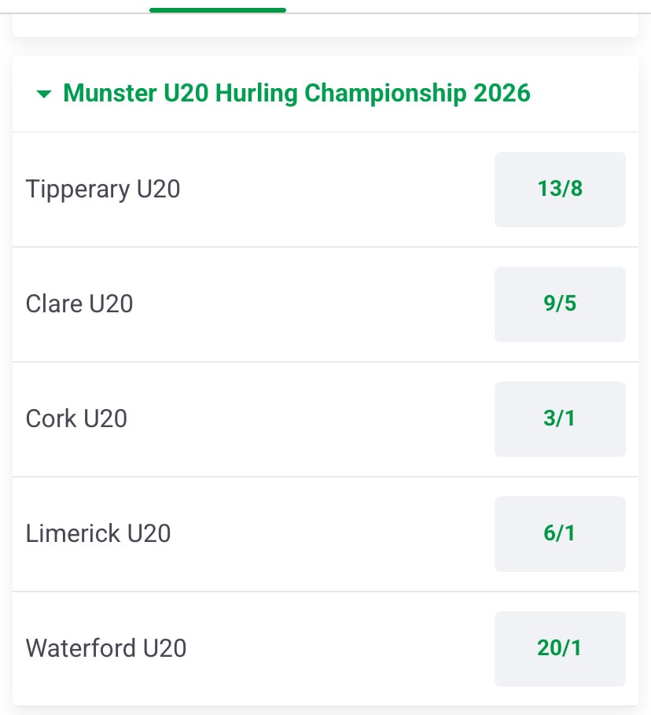Click the Tipperary U20 team name
Screen dimensions: 651x715
point(103,190)
